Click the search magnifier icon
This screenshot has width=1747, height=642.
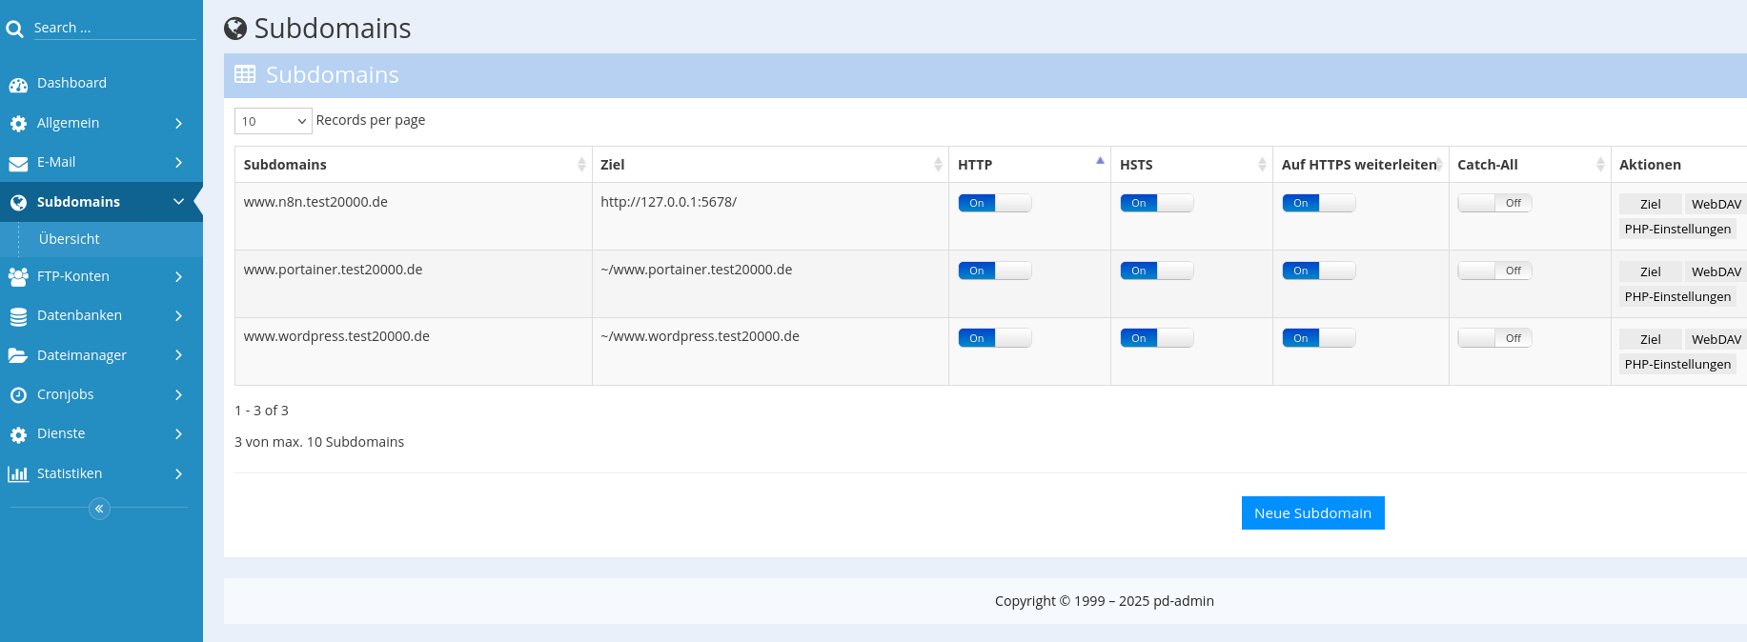14,30
